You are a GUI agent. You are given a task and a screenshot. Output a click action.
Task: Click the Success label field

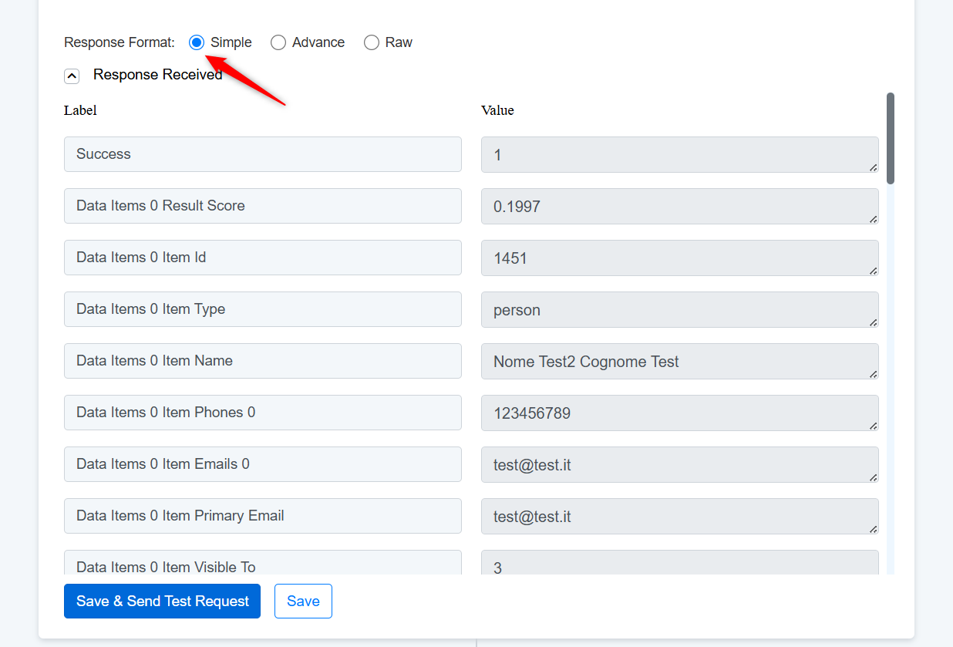click(x=262, y=154)
